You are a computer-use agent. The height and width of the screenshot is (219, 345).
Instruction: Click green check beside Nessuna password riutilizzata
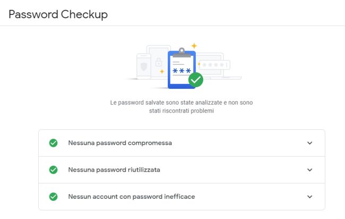[x=53, y=170]
